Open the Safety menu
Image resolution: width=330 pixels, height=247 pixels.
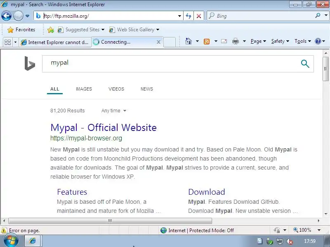(x=280, y=41)
